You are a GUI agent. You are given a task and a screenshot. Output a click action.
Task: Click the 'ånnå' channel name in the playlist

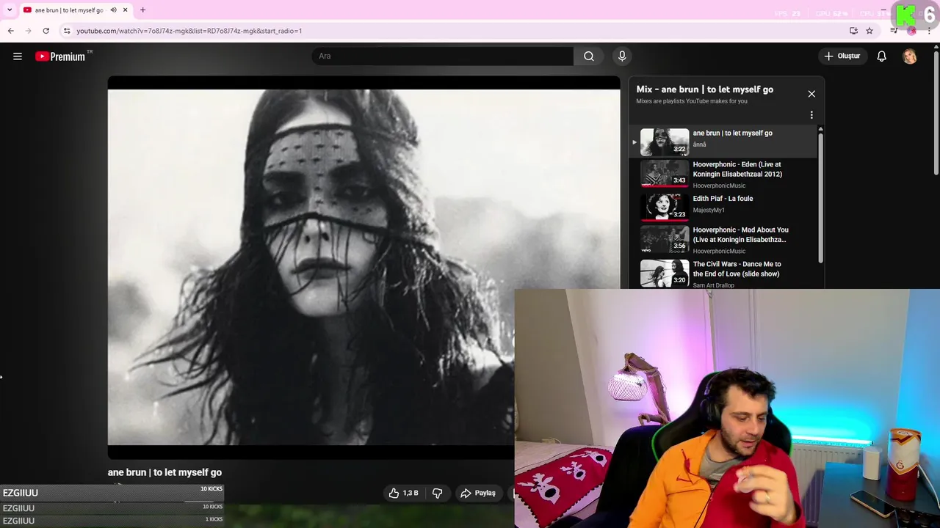[x=699, y=144]
